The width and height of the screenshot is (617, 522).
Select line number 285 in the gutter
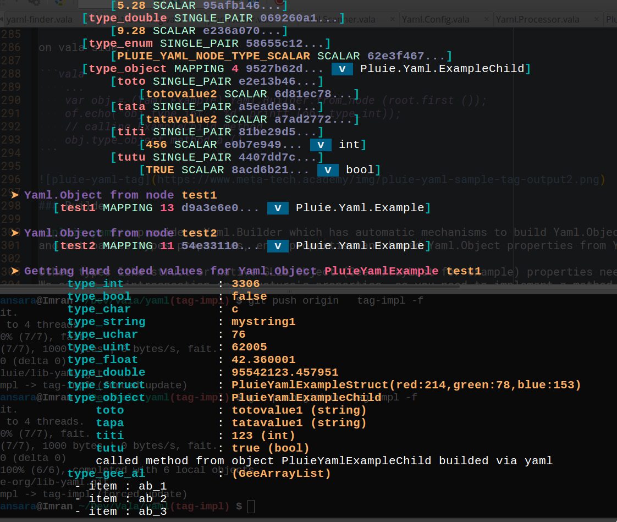point(10,34)
